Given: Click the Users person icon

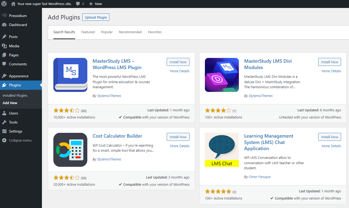Looking at the screenshot, I should pos(4,113).
